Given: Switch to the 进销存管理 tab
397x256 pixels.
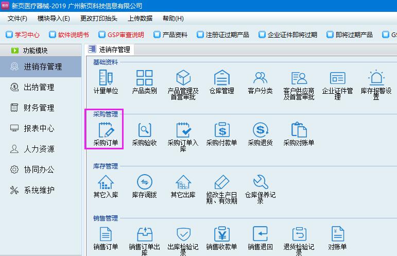Looking at the screenshot, I should (110, 49).
